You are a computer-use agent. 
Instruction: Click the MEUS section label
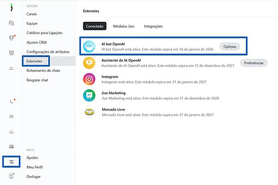pos(31,150)
